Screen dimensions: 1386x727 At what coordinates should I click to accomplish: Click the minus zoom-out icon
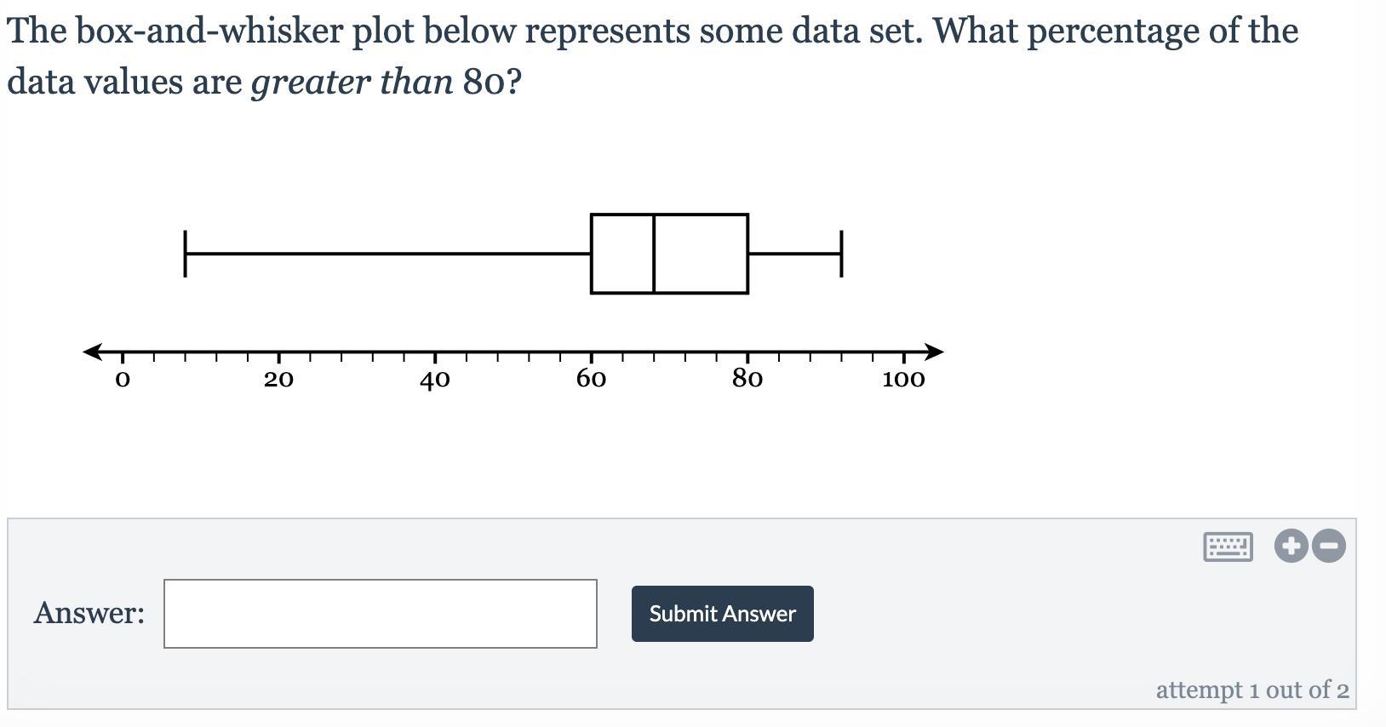click(1329, 546)
